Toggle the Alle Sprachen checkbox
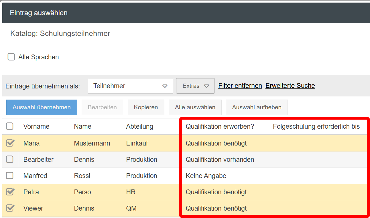The height and width of the screenshot is (218, 370). coord(11,57)
